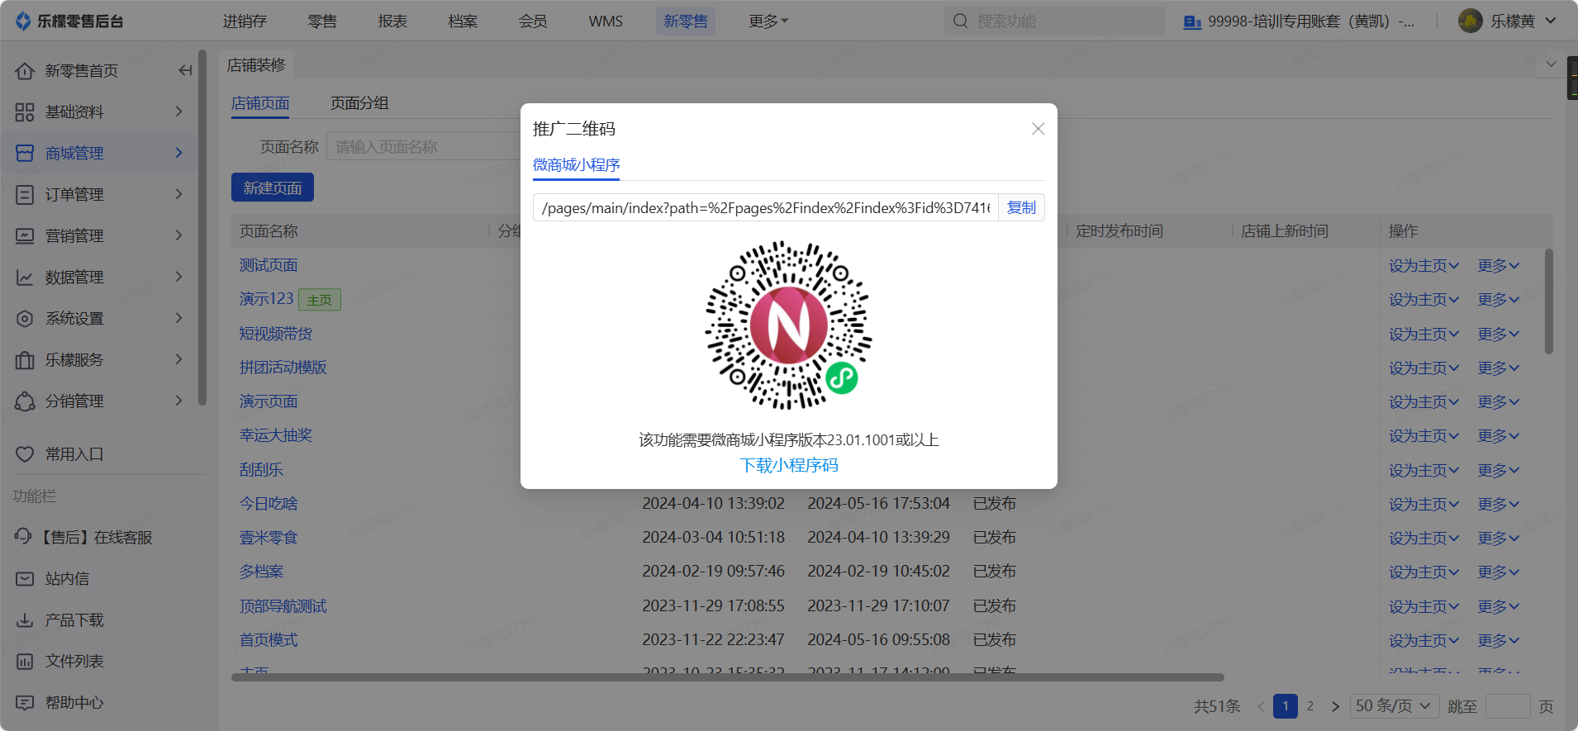This screenshot has height=731, width=1578.
Task: Click the 系统设置 gear icon
Action: [x=25, y=319]
